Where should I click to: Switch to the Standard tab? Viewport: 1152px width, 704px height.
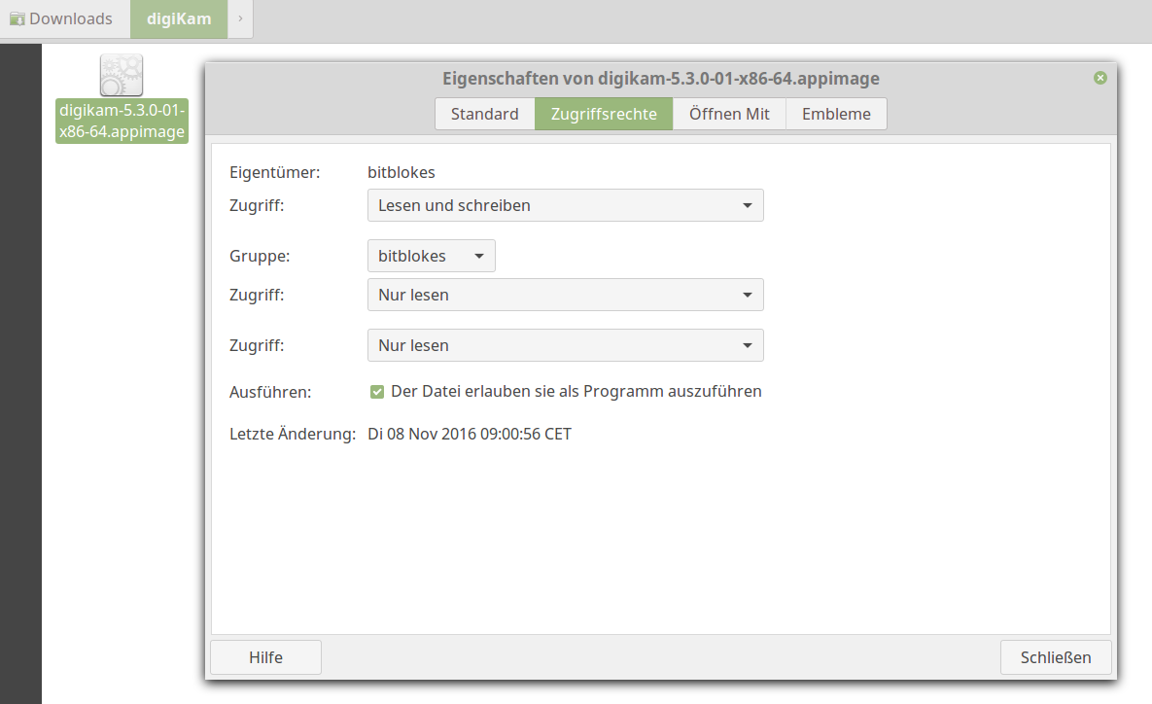[x=485, y=114]
